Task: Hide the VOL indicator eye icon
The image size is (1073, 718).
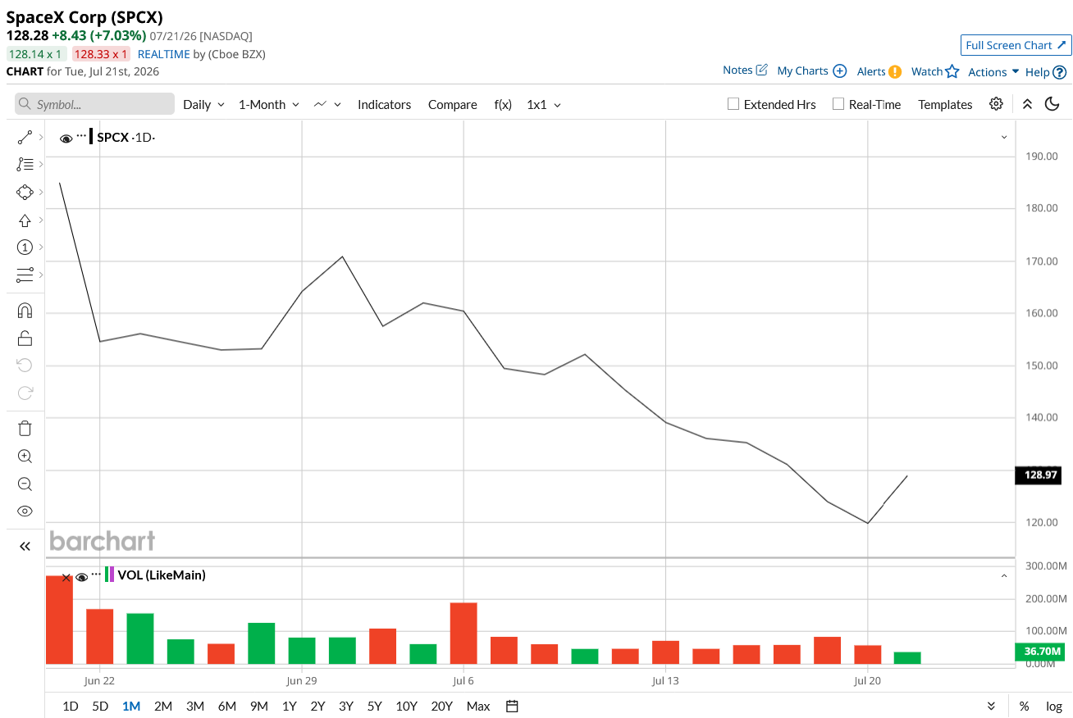Action: pos(81,577)
